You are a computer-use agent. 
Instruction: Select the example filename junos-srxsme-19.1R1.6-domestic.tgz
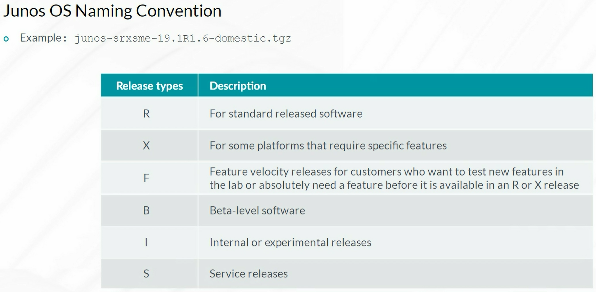pyautogui.click(x=183, y=38)
